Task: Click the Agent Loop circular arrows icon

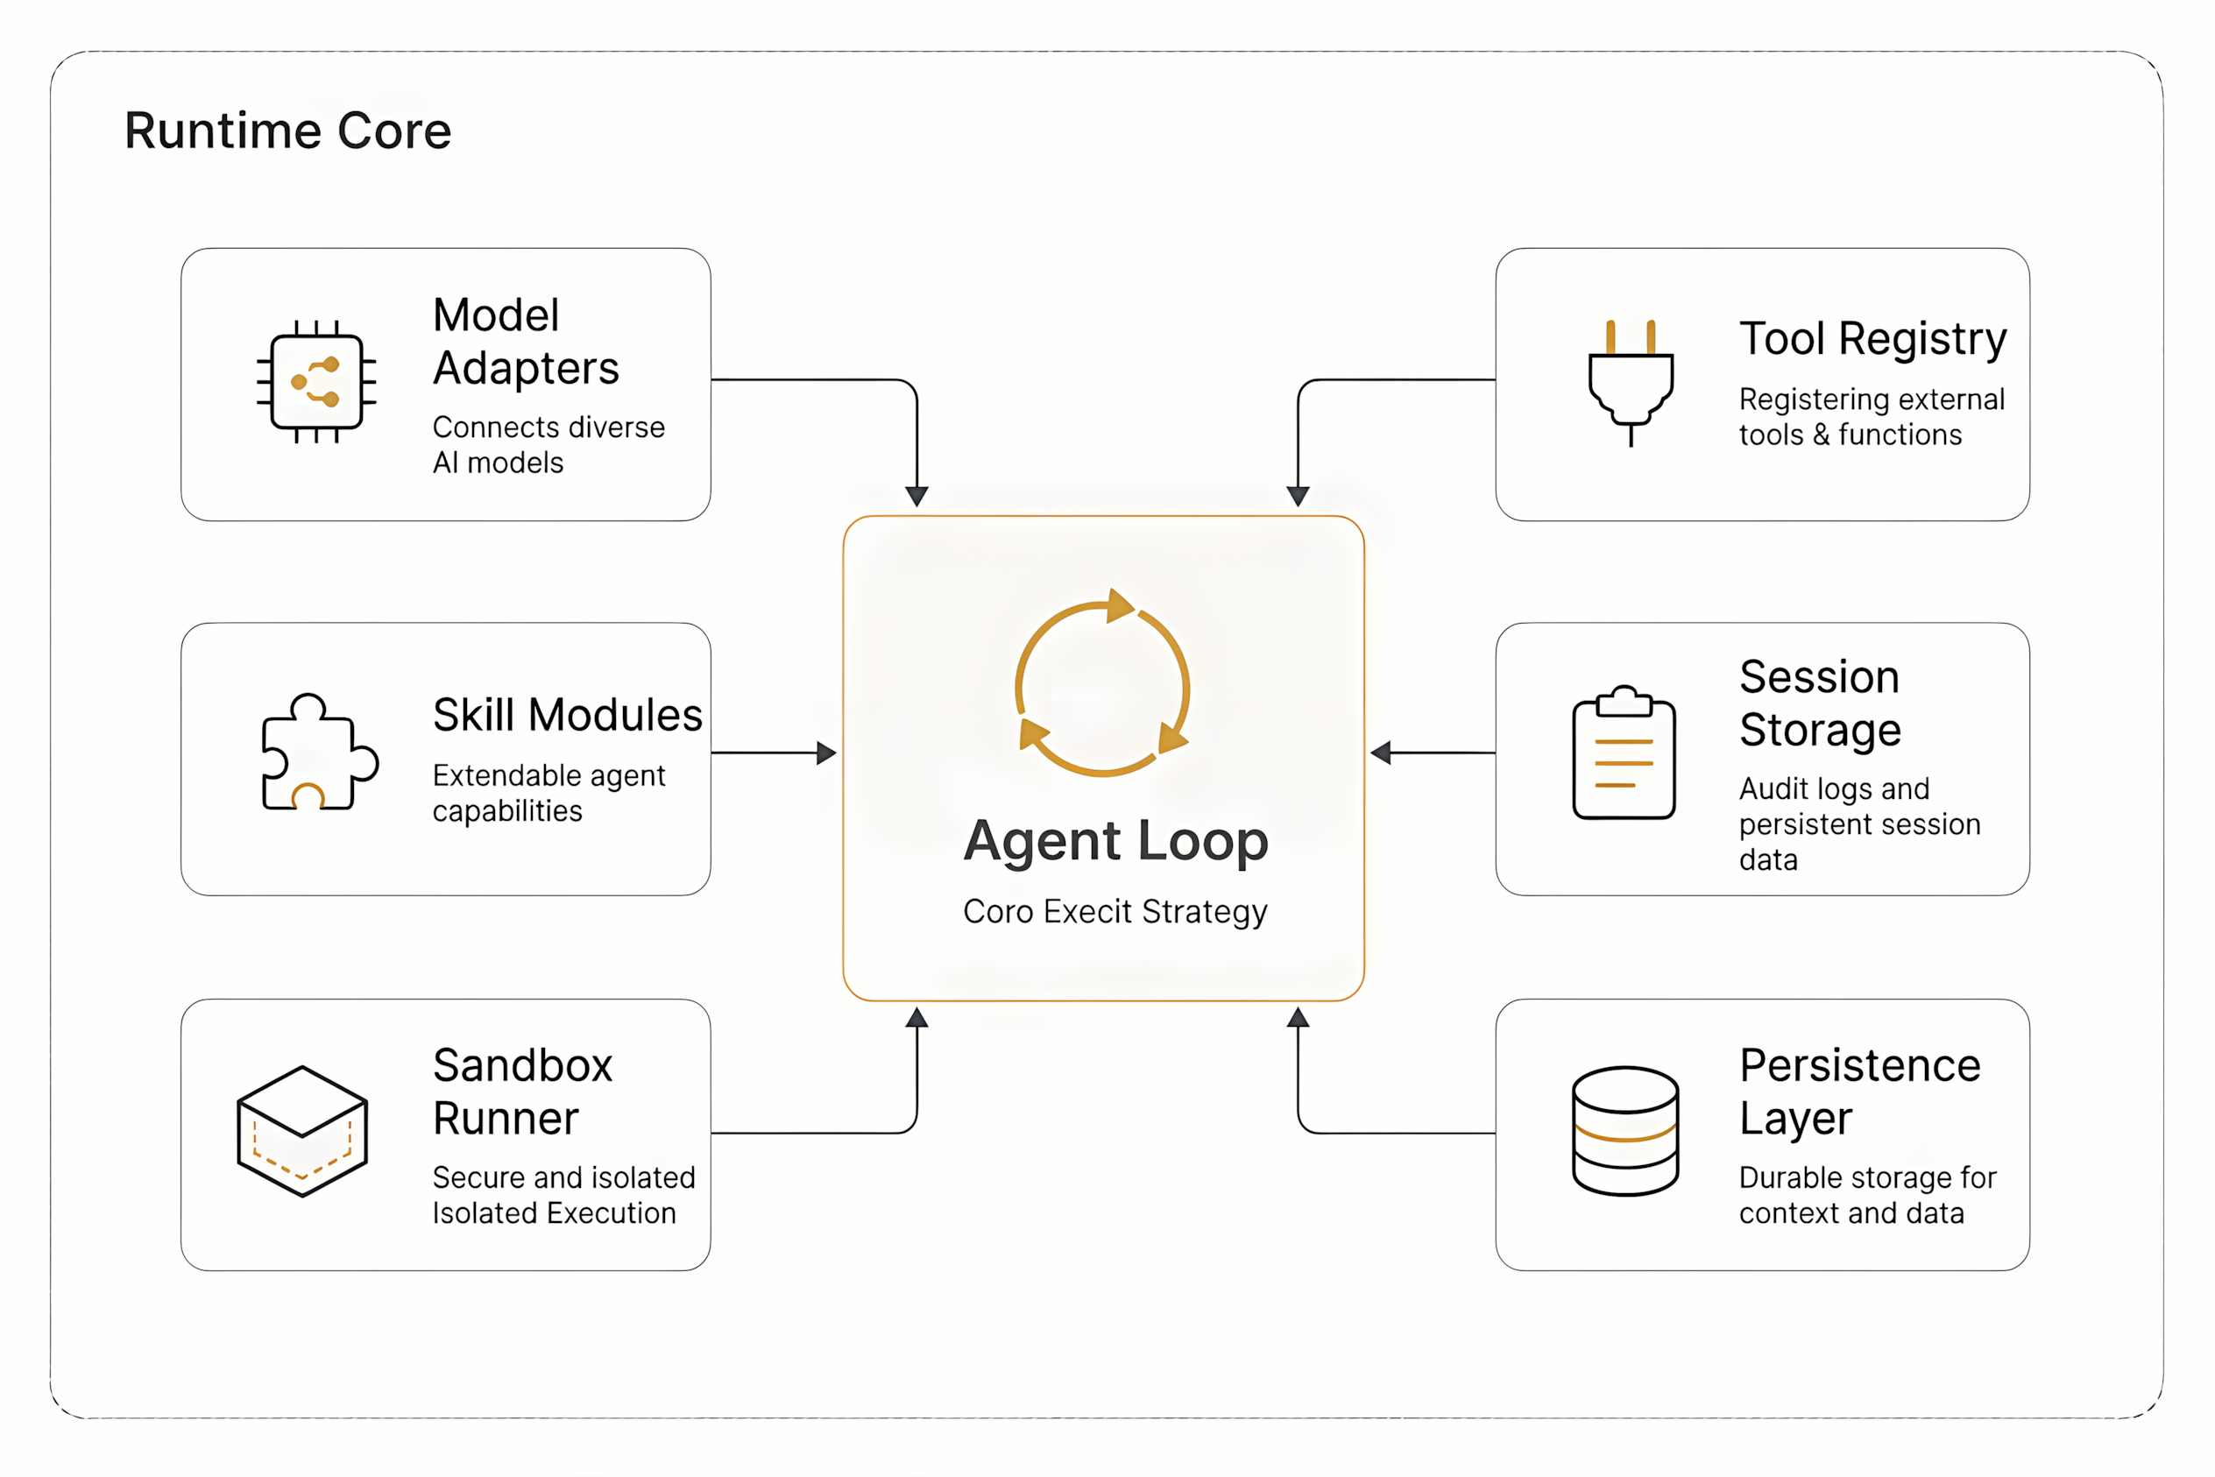Action: pos(1102,683)
